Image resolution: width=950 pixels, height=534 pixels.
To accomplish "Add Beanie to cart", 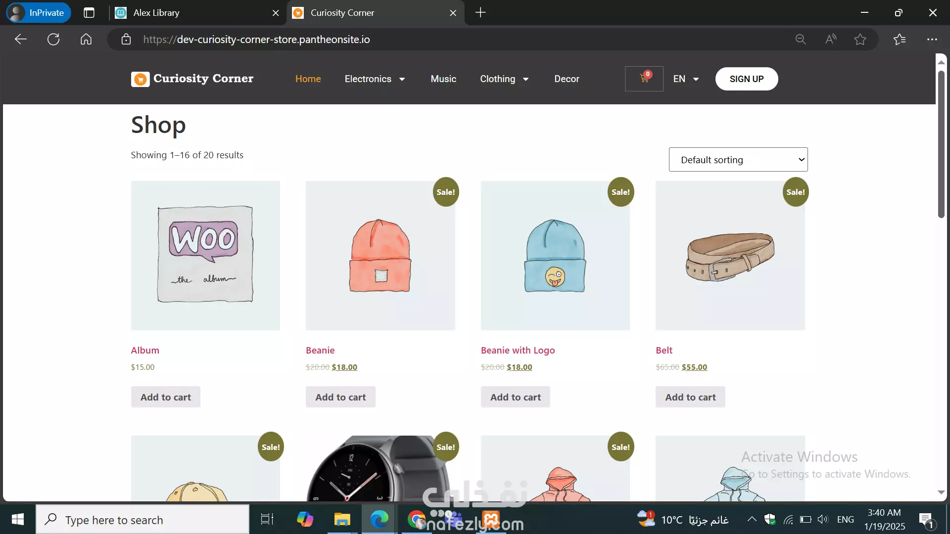I will click(340, 397).
